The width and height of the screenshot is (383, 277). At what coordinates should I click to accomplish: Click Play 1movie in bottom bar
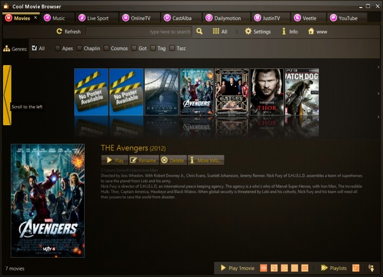237,268
